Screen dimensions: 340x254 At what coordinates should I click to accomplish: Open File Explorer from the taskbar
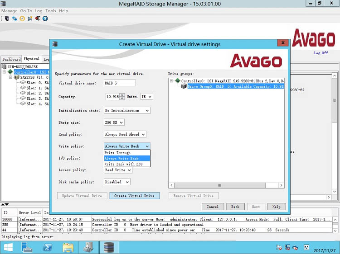point(68,247)
